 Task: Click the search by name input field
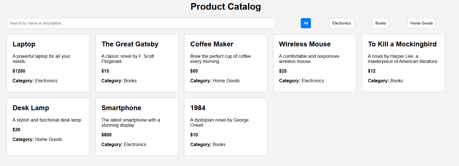tap(141, 23)
